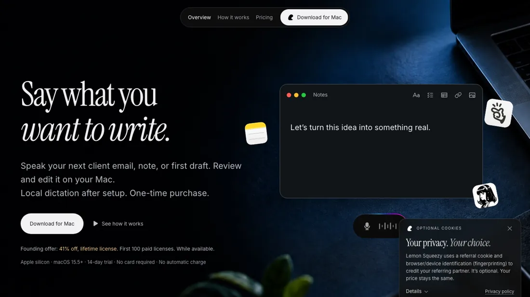Click the hero Download for Mac button
Image resolution: width=530 pixels, height=297 pixels.
[52, 224]
